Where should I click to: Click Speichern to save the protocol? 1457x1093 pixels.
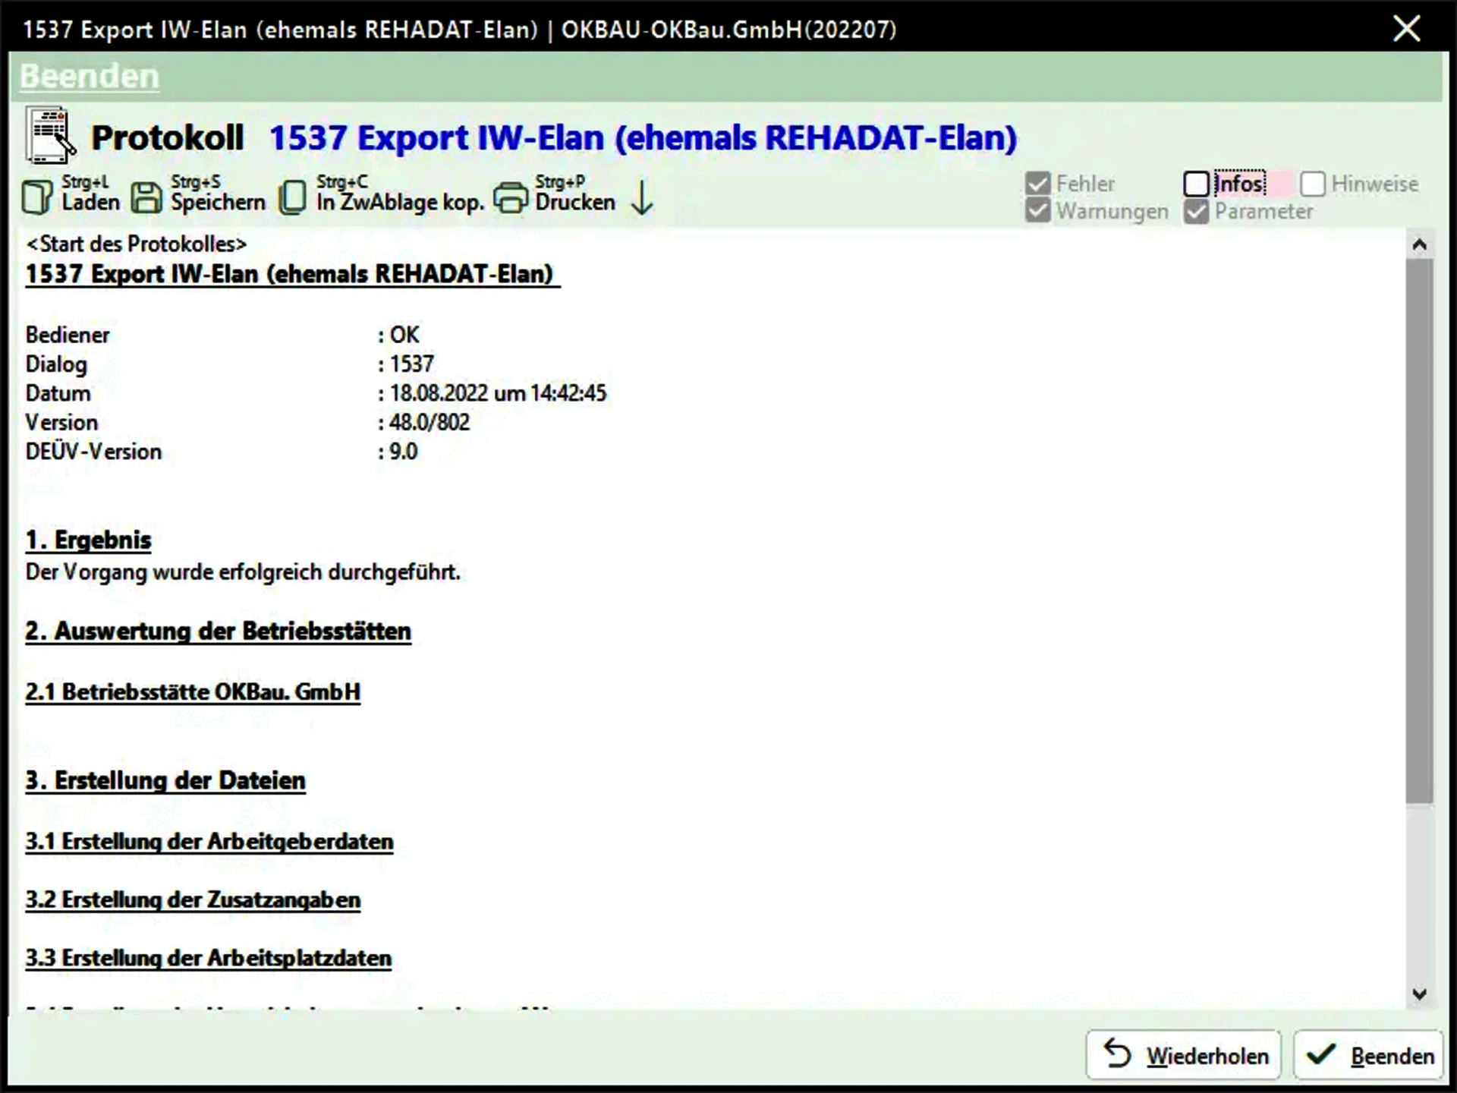pyautogui.click(x=218, y=202)
